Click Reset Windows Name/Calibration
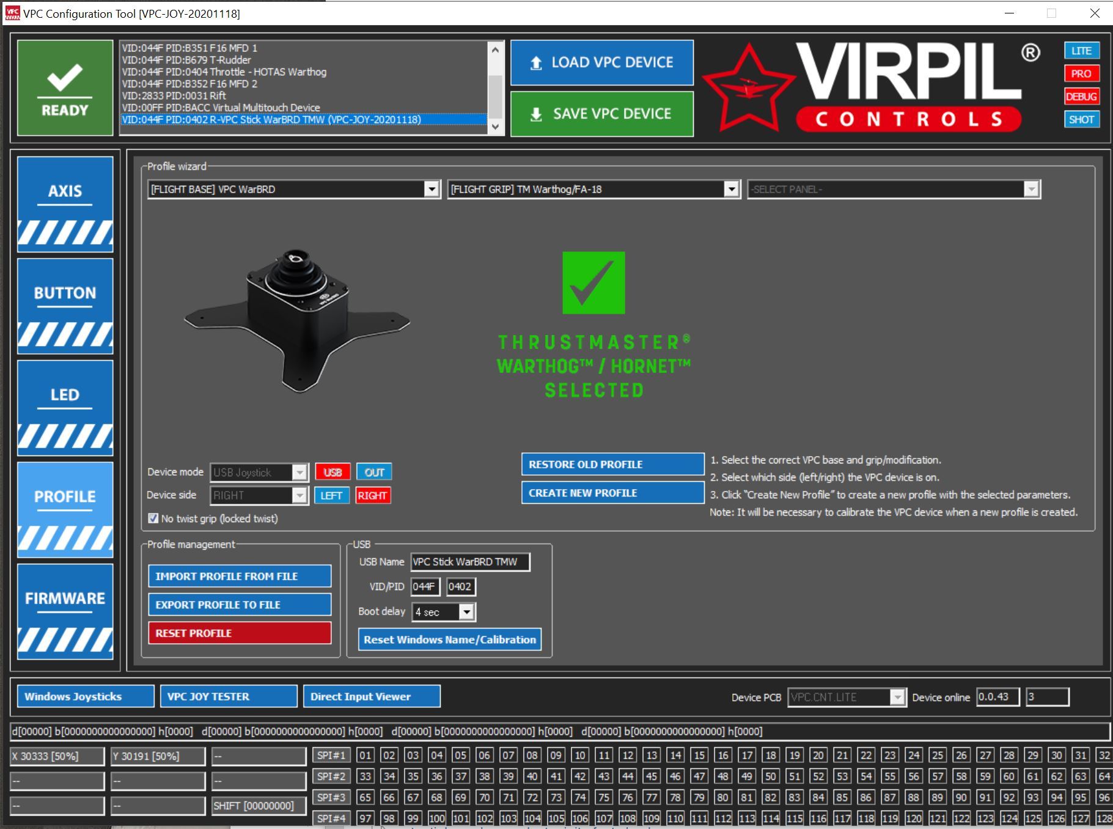The image size is (1113, 829). [x=450, y=639]
